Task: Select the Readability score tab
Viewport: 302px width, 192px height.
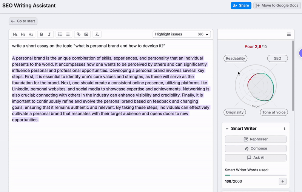Action: click(236, 58)
